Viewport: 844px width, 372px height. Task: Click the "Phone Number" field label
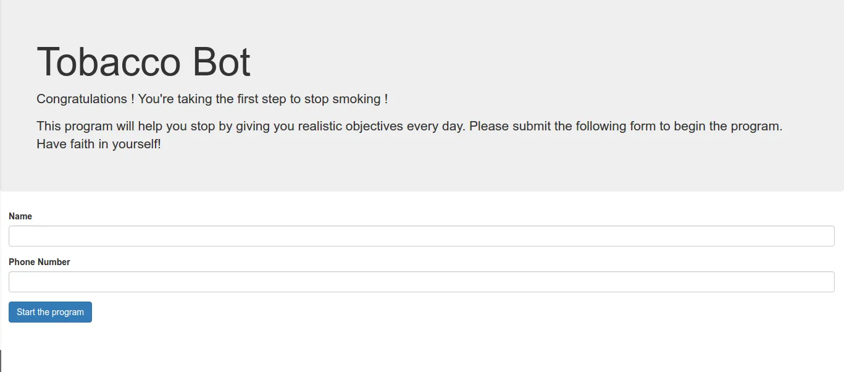tap(40, 262)
